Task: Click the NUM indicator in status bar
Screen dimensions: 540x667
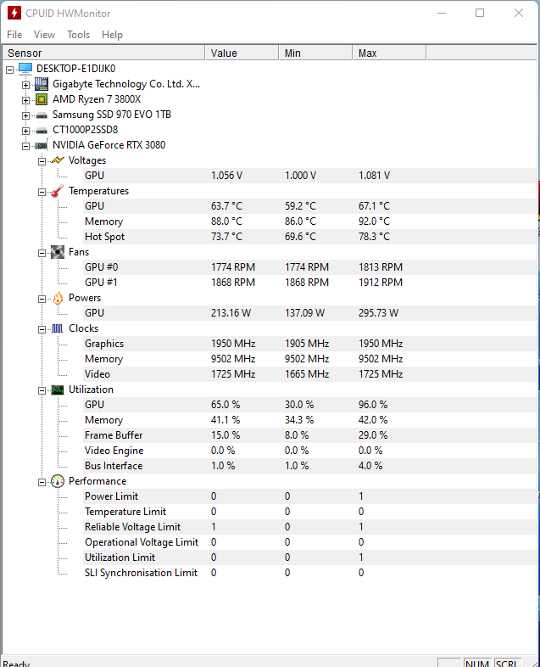Action: (477, 663)
